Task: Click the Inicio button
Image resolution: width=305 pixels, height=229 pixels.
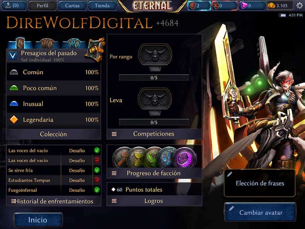Action: tap(38, 220)
